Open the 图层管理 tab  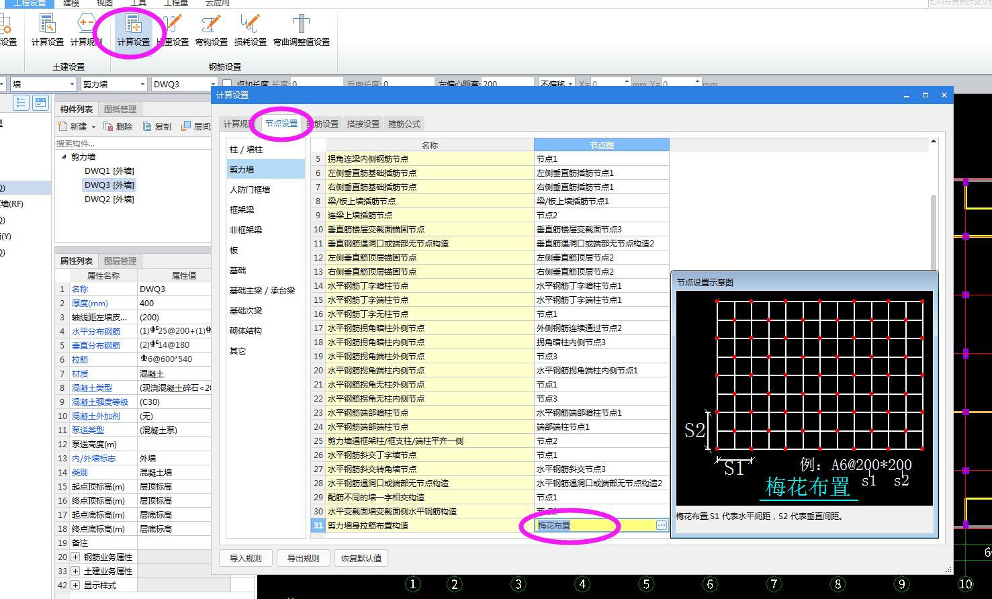(120, 261)
